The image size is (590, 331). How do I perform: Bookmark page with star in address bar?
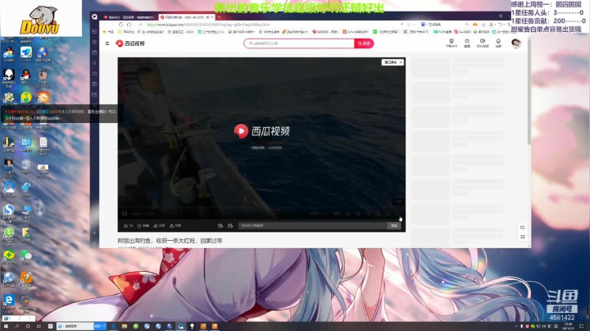pos(140,25)
